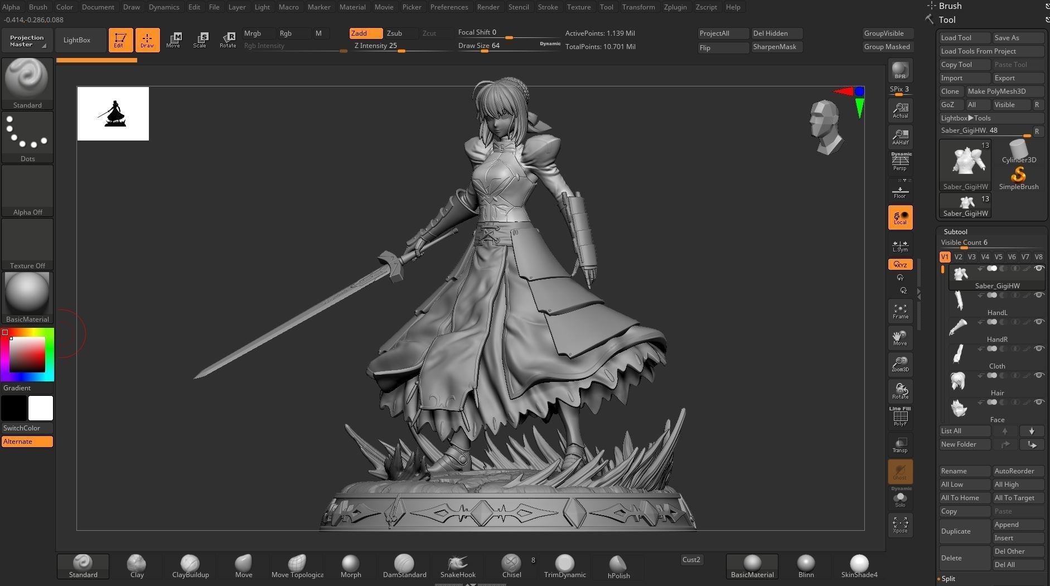Viewport: 1050px width, 586px height.
Task: Select the SnakeHook brush
Action: coord(458,566)
